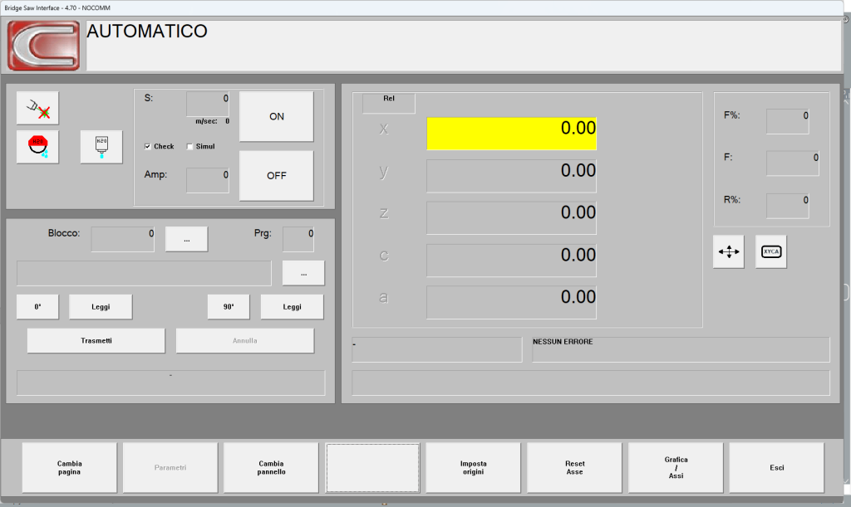851x507 pixels.
Task: Click the ellipsis button next to the program path field
Action: 303,273
